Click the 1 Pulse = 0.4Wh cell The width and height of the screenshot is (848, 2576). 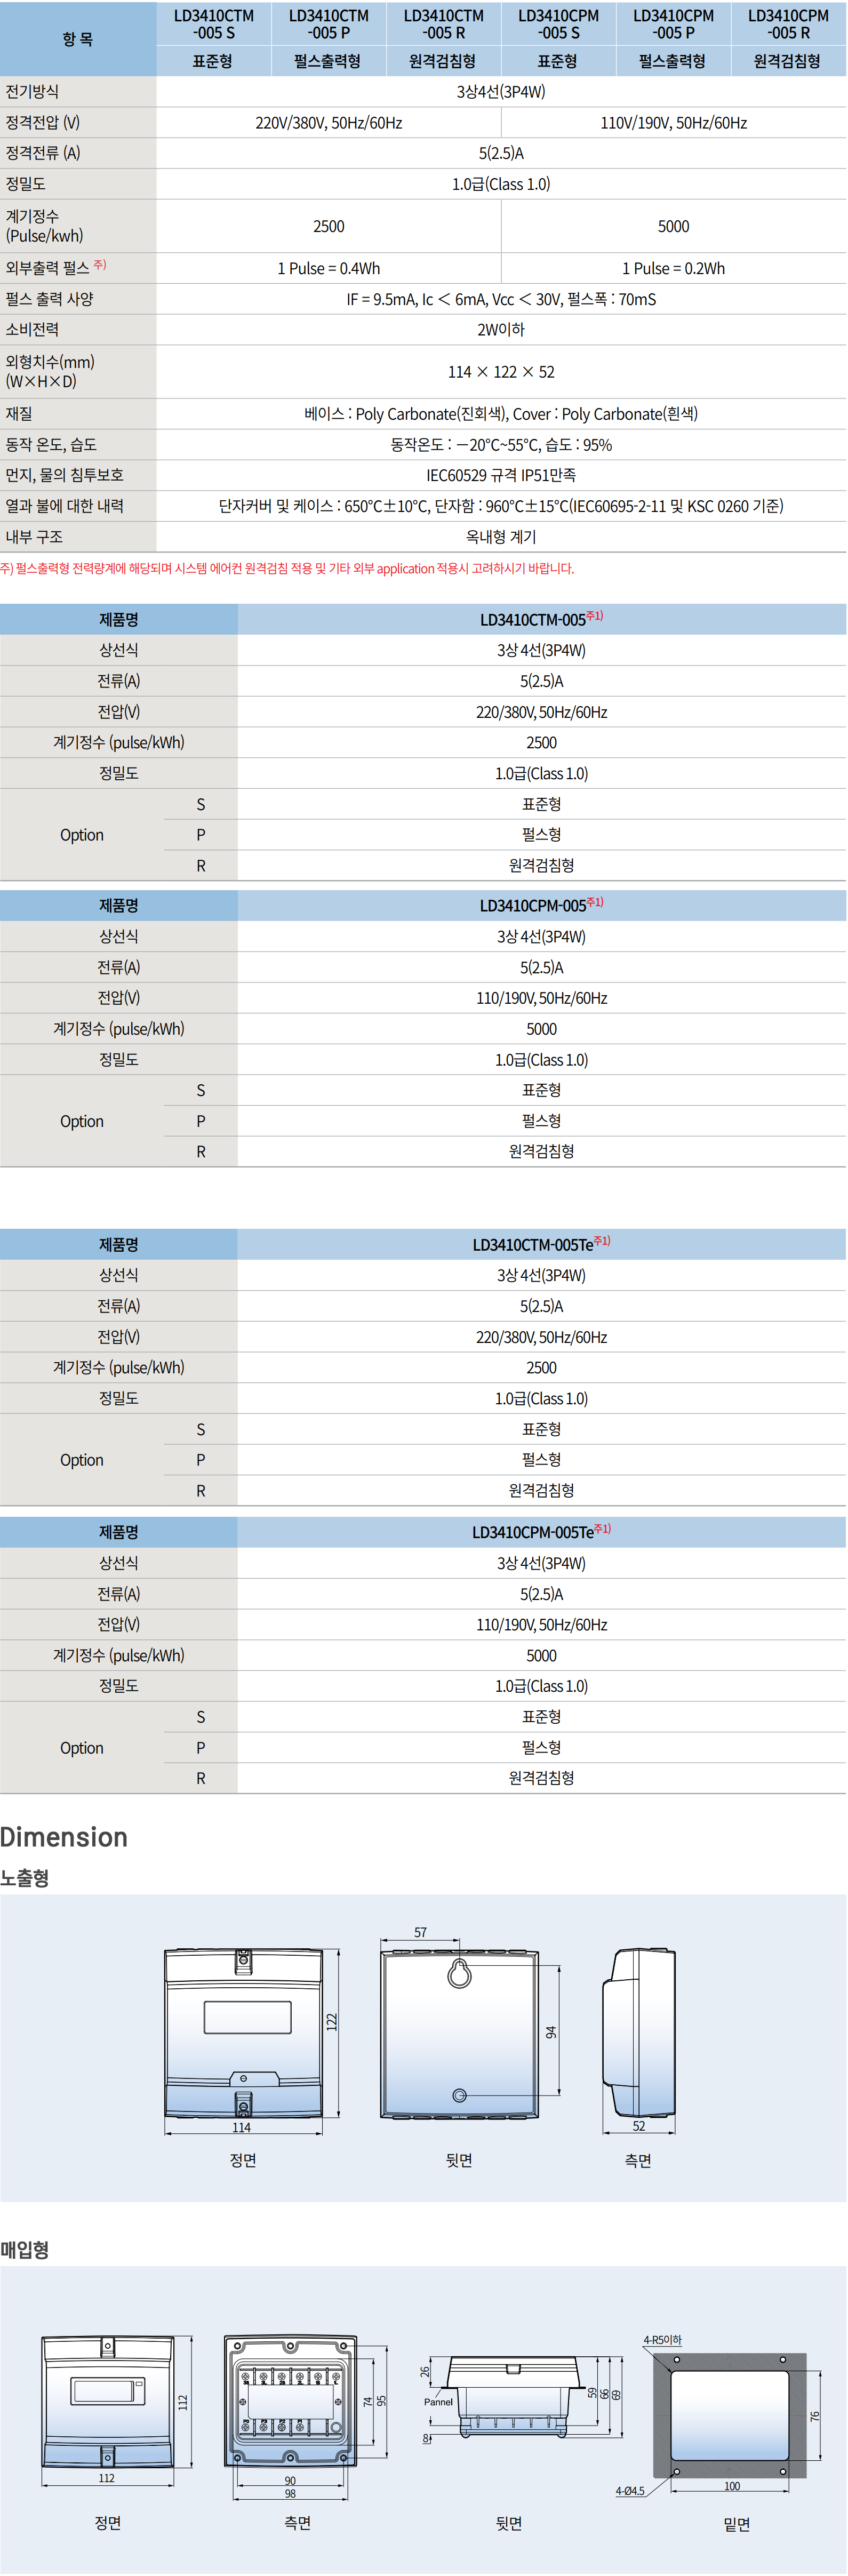tap(328, 268)
